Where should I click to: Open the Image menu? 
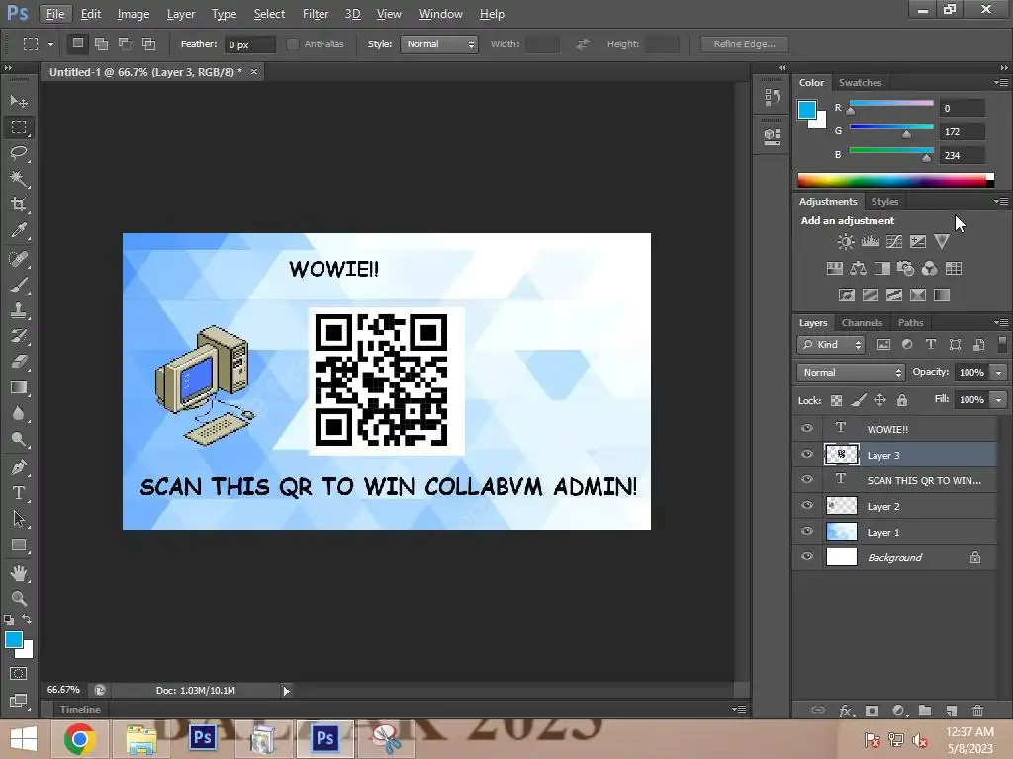pos(134,14)
